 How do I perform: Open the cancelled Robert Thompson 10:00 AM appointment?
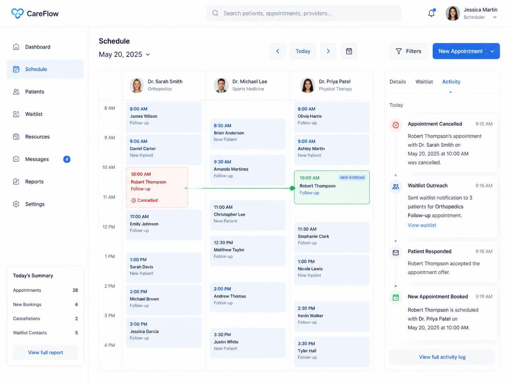point(157,188)
